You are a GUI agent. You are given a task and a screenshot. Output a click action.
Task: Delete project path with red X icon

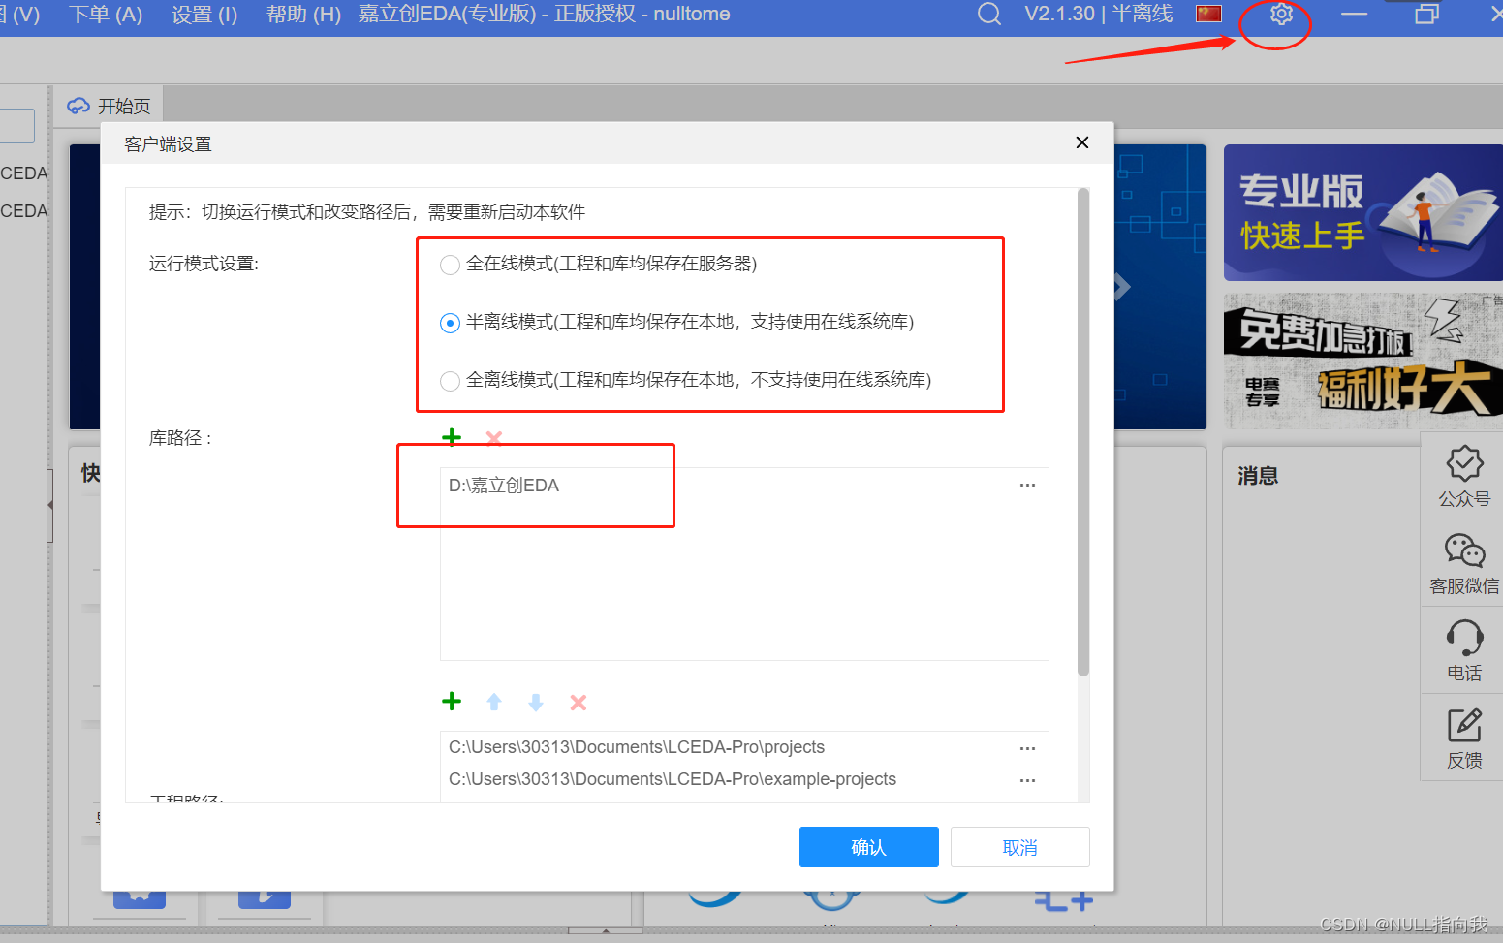[579, 702]
